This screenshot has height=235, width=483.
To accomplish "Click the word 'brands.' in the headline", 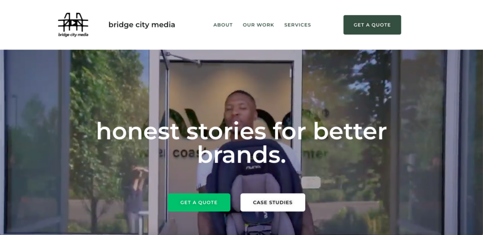I will (241, 155).
